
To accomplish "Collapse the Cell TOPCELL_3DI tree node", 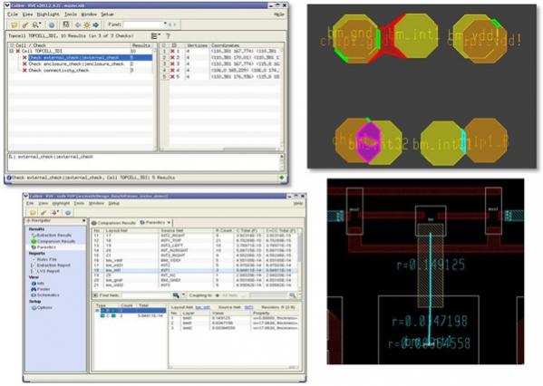I will (12, 52).
